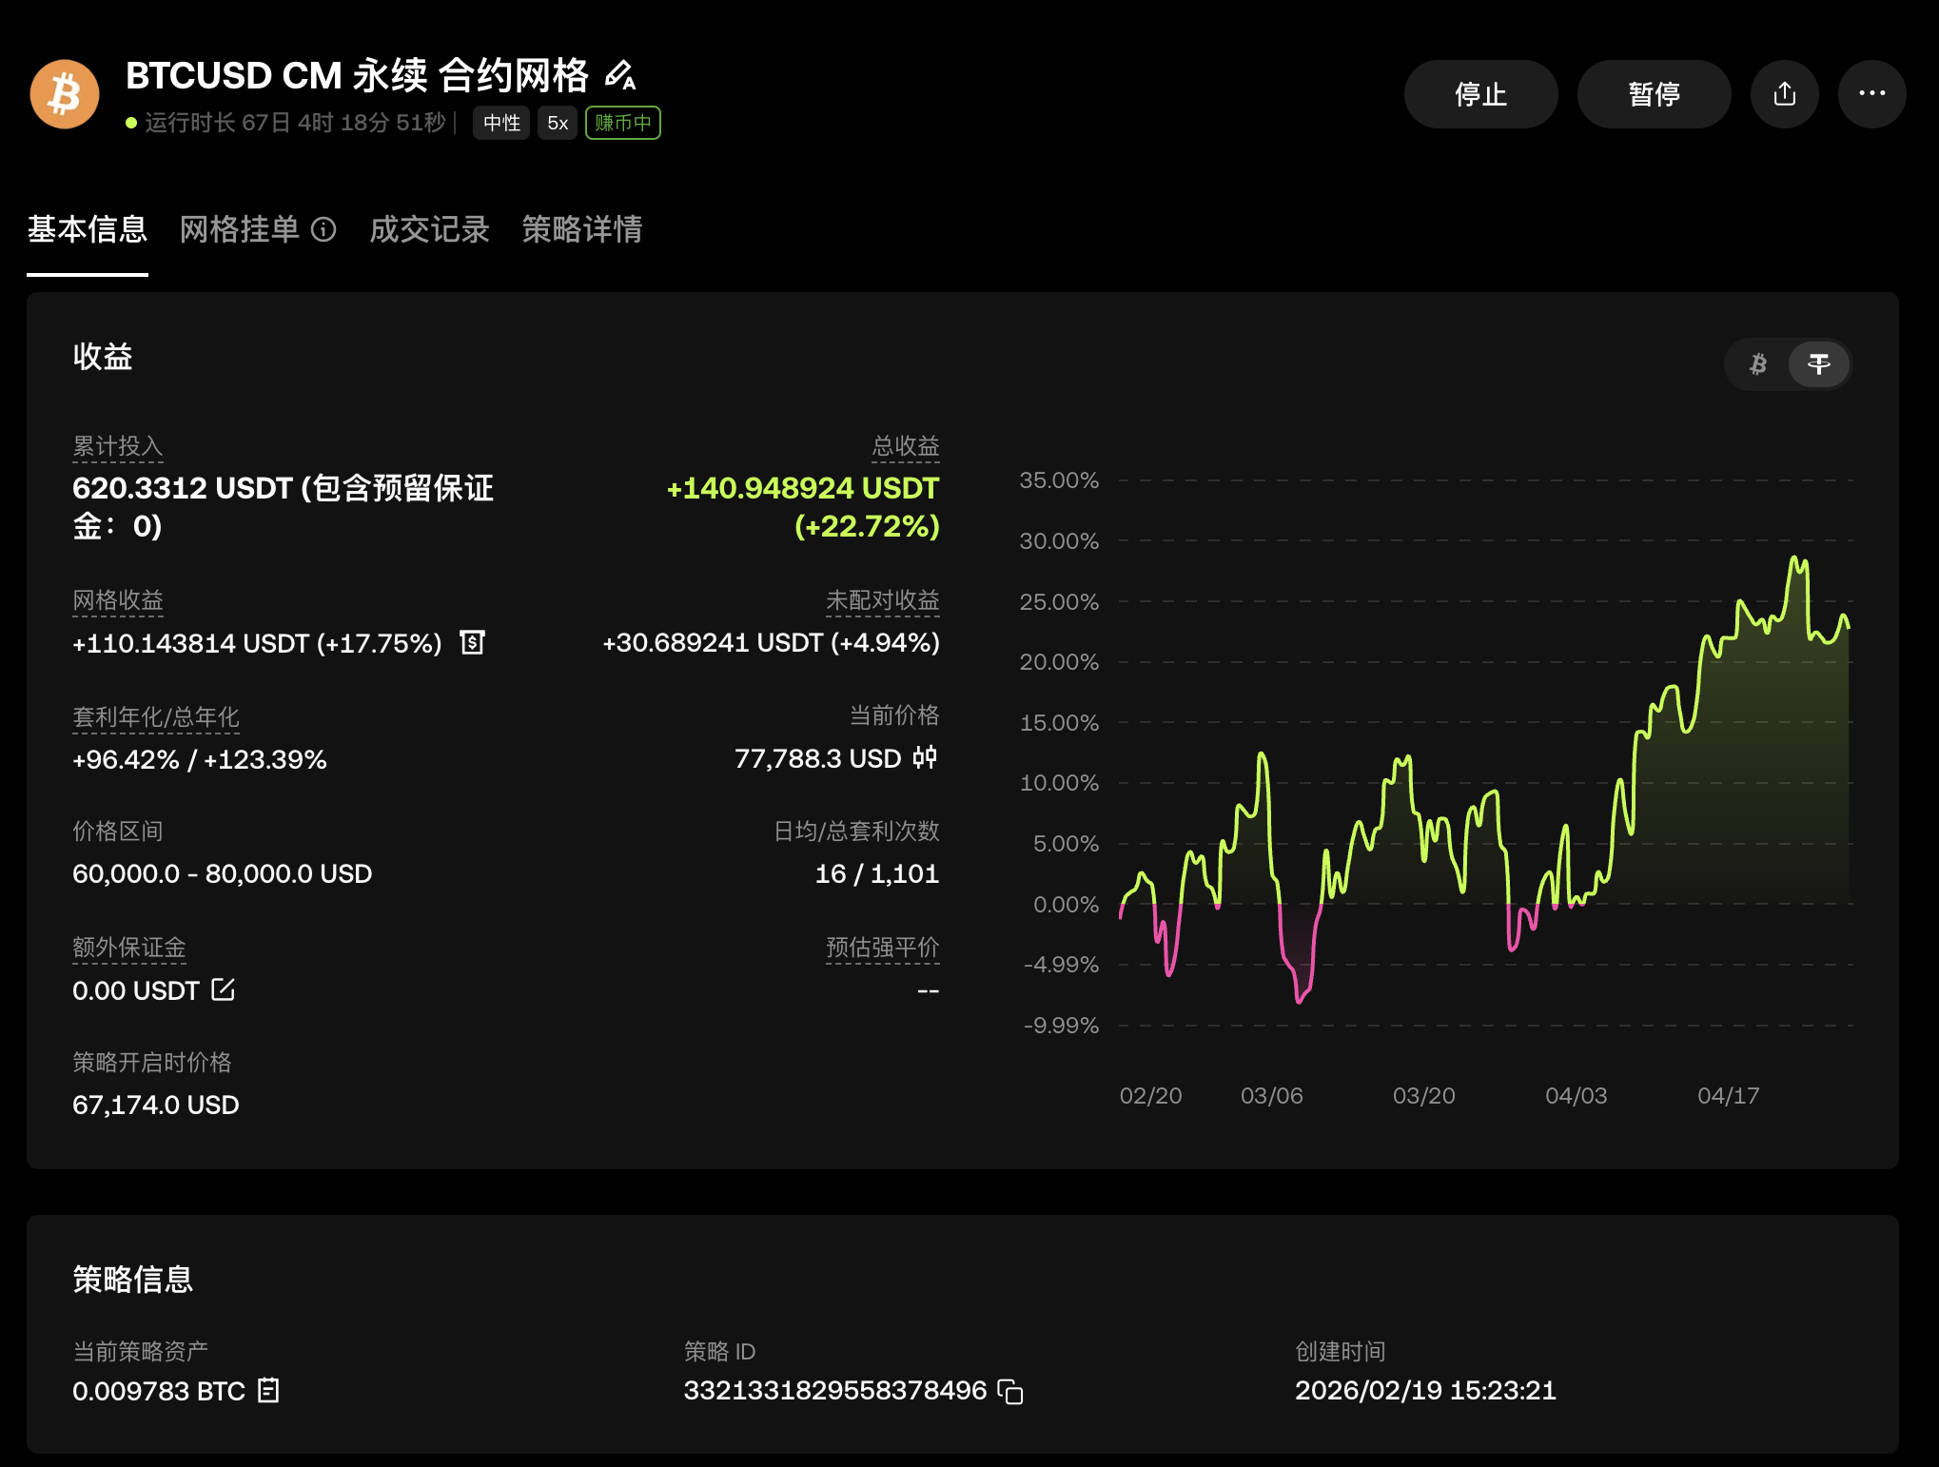Switch profit display to USDT
The height and width of the screenshot is (1467, 1939).
click(x=1818, y=364)
